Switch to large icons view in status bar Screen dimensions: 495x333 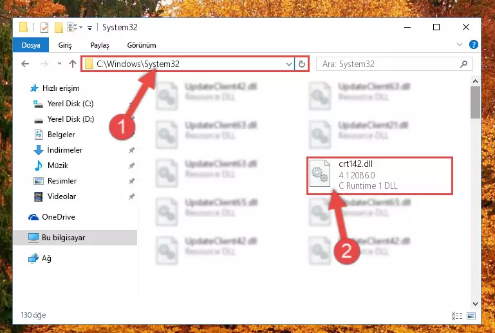471,316
